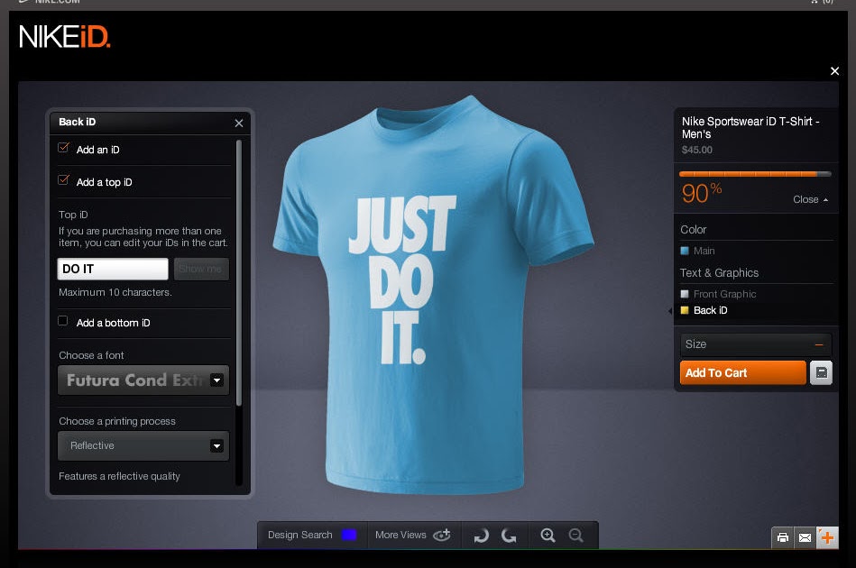Viewport: 856px width, 568px height.
Task: Click the Choose a printing process label
Action: coord(117,421)
